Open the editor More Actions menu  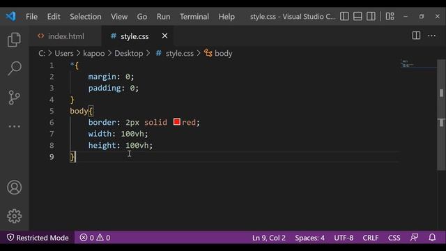[x=432, y=36]
